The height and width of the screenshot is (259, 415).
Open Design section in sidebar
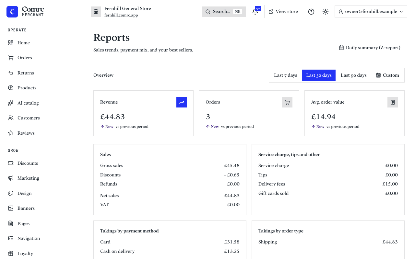41,193
